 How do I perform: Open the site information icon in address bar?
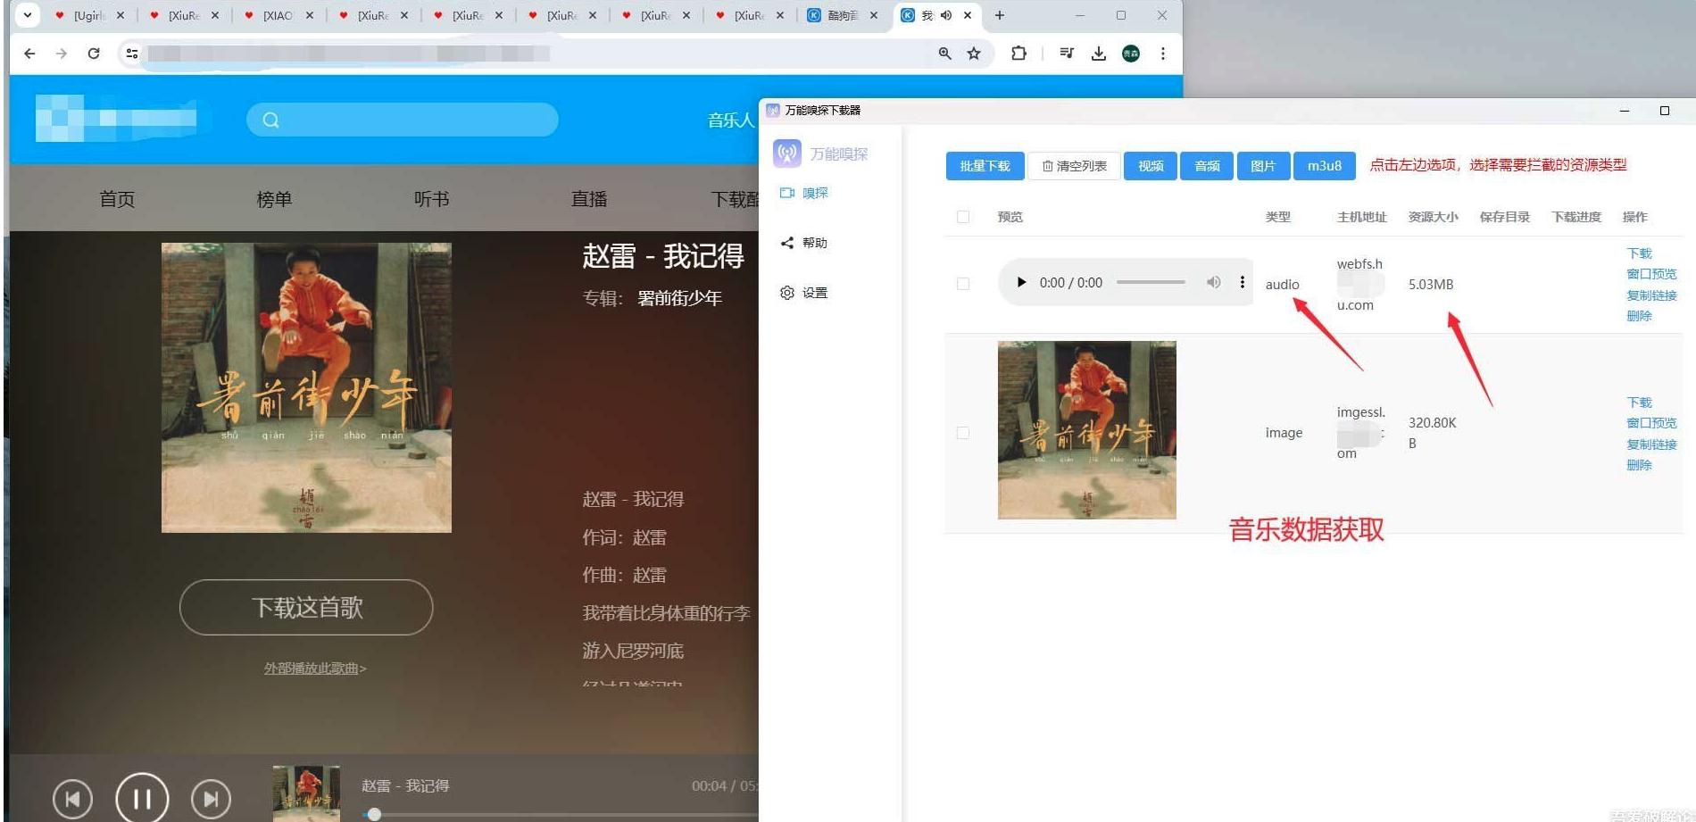pyautogui.click(x=132, y=54)
